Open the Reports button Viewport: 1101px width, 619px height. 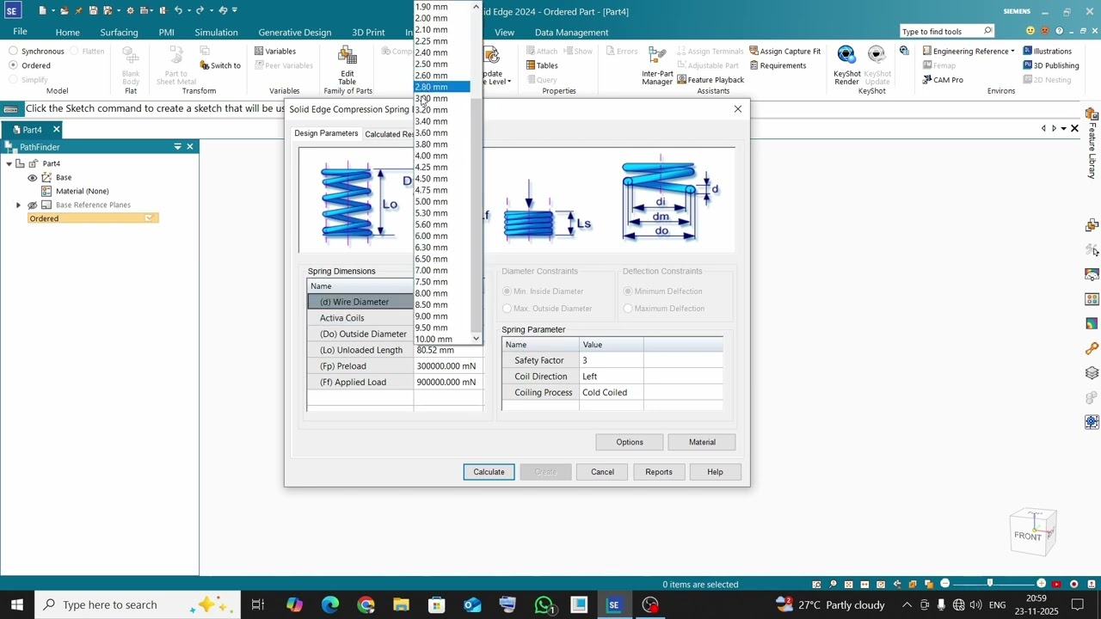click(659, 472)
